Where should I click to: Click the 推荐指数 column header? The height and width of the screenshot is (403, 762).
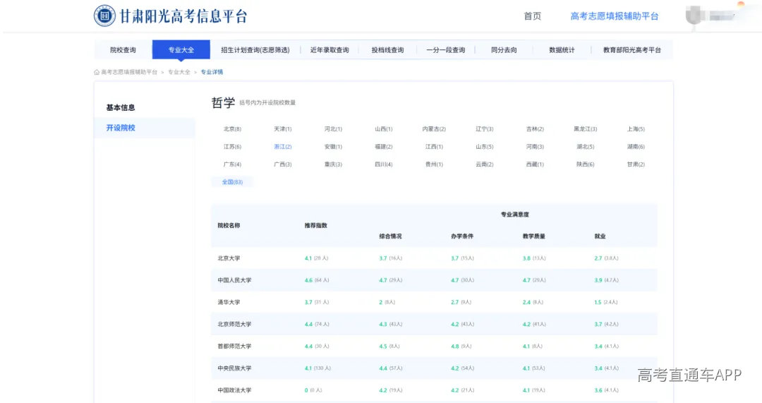(x=316, y=226)
